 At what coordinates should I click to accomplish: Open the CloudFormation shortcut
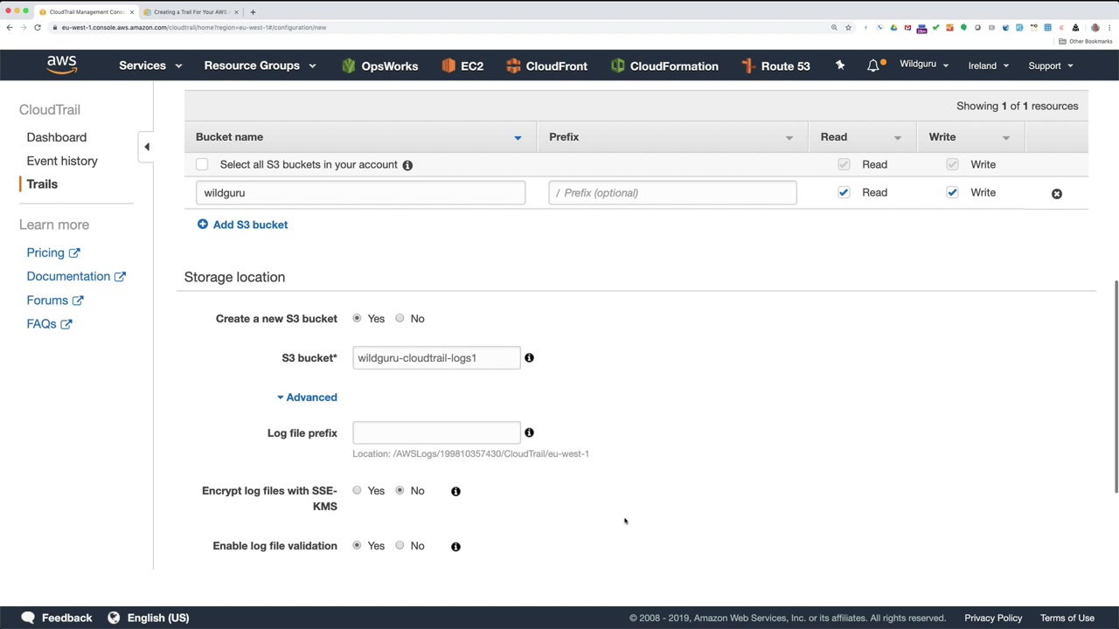coord(664,66)
